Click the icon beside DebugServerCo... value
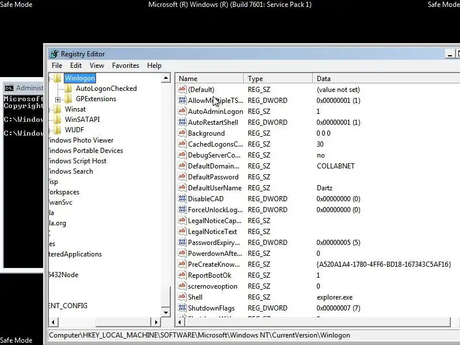This screenshot has width=460, height=345. coord(182,155)
